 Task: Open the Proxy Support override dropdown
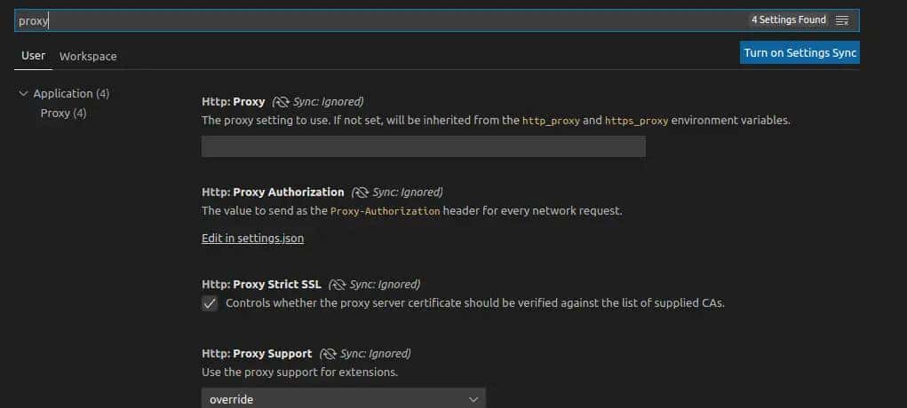343,399
